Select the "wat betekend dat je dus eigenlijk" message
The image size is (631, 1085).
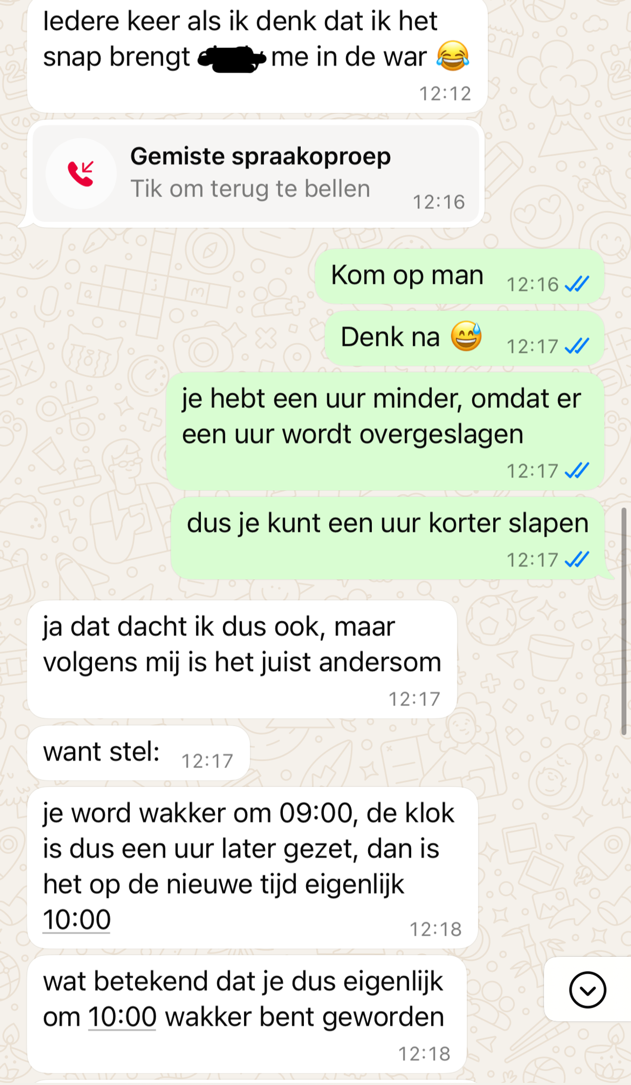(x=247, y=1015)
